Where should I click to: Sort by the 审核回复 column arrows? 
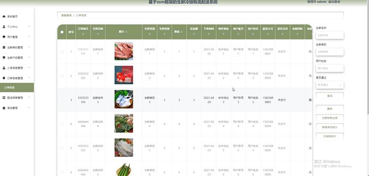tap(297, 34)
